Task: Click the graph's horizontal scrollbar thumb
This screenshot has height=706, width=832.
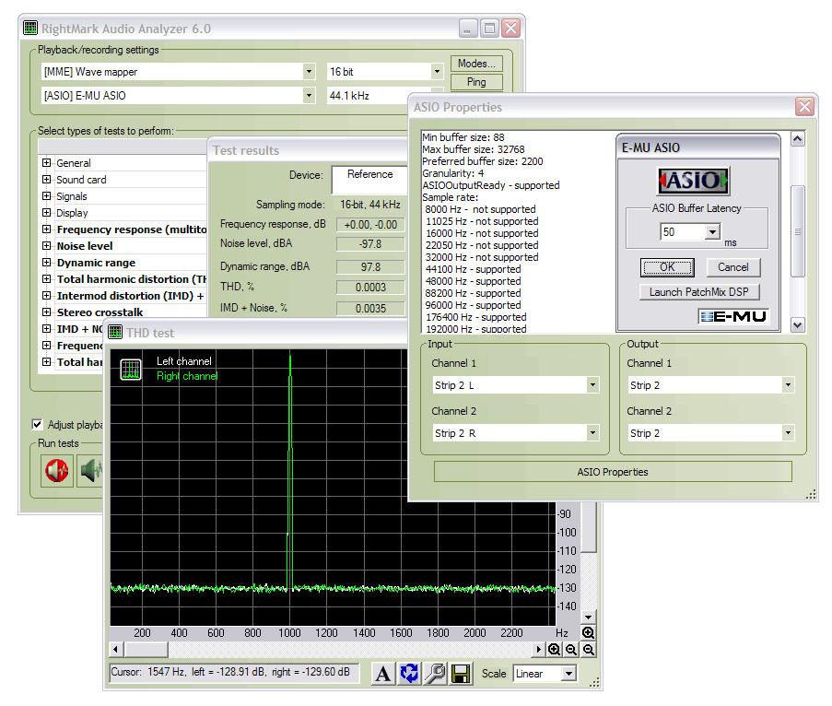Action: tap(146, 650)
